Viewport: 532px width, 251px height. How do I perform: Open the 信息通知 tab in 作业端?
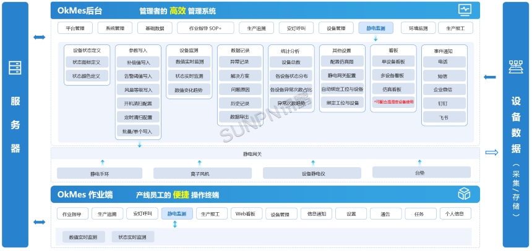point(316,213)
